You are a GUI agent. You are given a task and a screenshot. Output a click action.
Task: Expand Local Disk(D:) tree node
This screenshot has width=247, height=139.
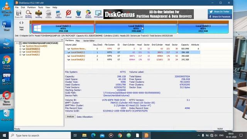pos(20,52)
